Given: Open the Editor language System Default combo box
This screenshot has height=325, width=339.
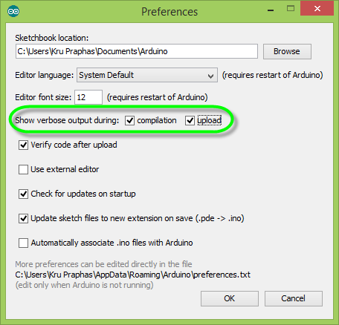Looking at the screenshot, I should tap(147, 75).
